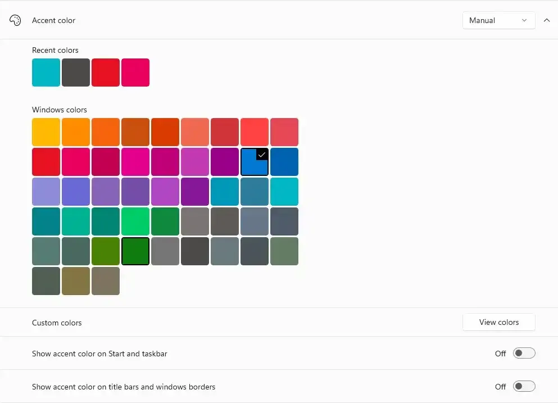Choose the yellow gold Windows color swatch

click(46, 132)
